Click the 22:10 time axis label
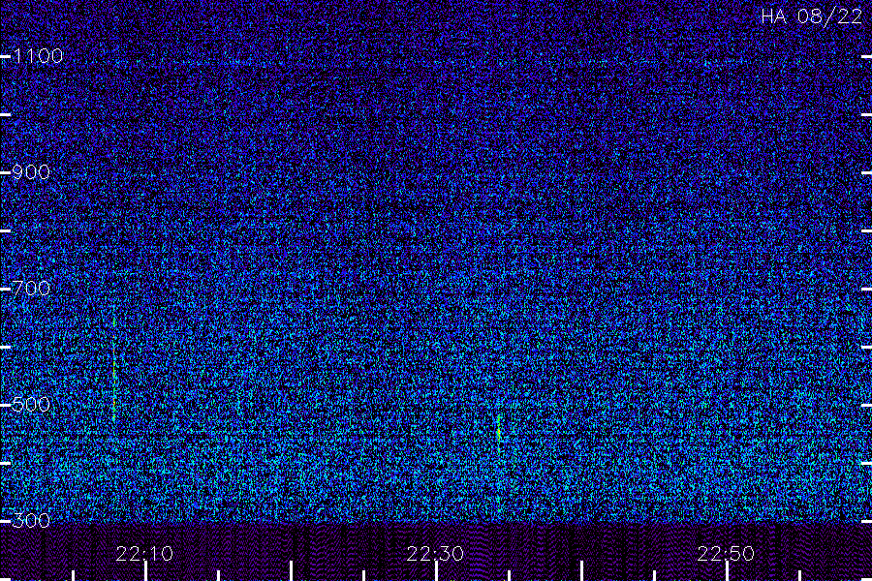Image resolution: width=872 pixels, height=581 pixels. tap(144, 554)
